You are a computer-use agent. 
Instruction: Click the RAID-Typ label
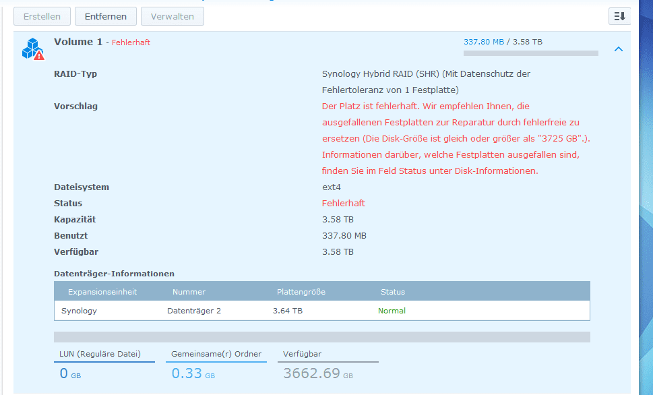coord(75,73)
